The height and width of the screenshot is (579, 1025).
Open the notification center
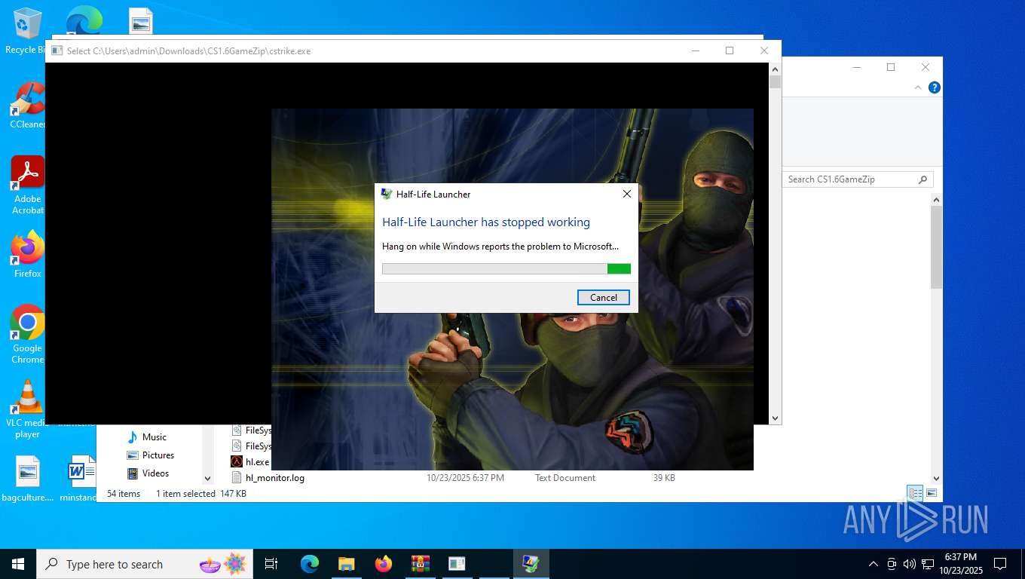(1000, 564)
